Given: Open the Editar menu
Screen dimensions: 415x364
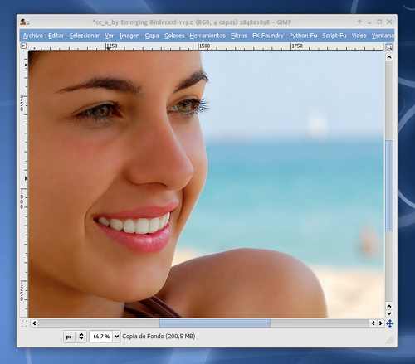Looking at the screenshot, I should pyautogui.click(x=56, y=36).
